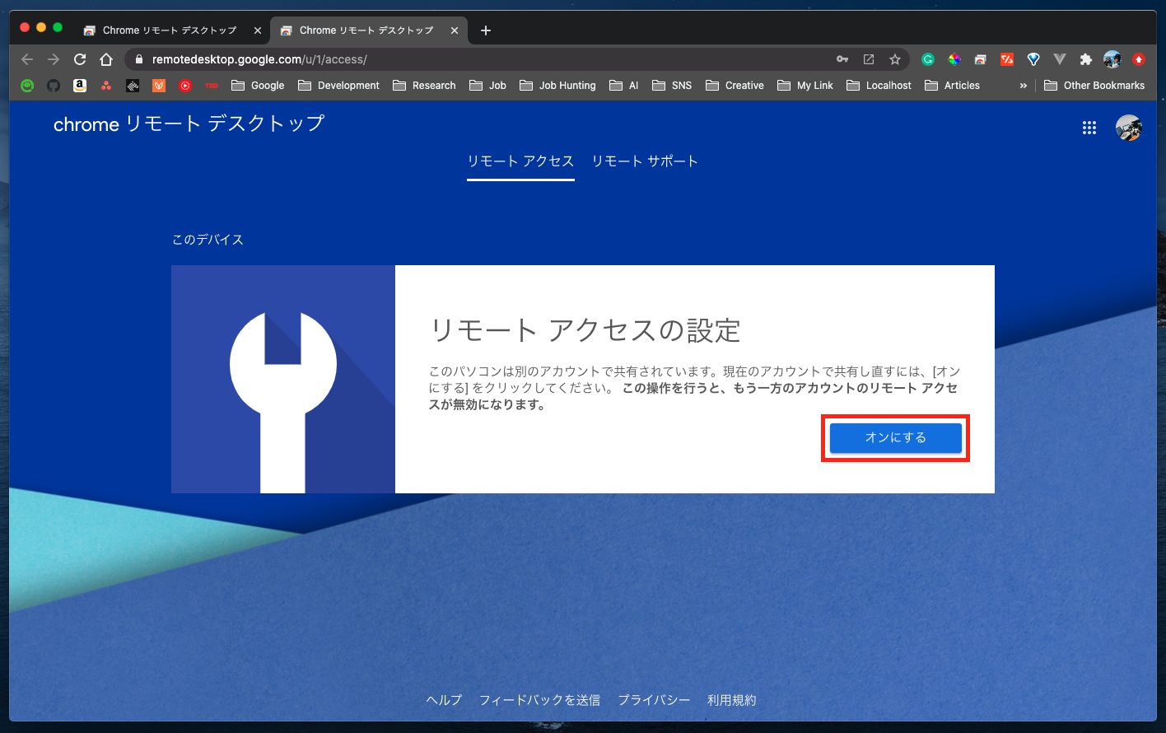The width and height of the screenshot is (1166, 733).
Task: Click the オンにする button
Action: [x=896, y=438]
